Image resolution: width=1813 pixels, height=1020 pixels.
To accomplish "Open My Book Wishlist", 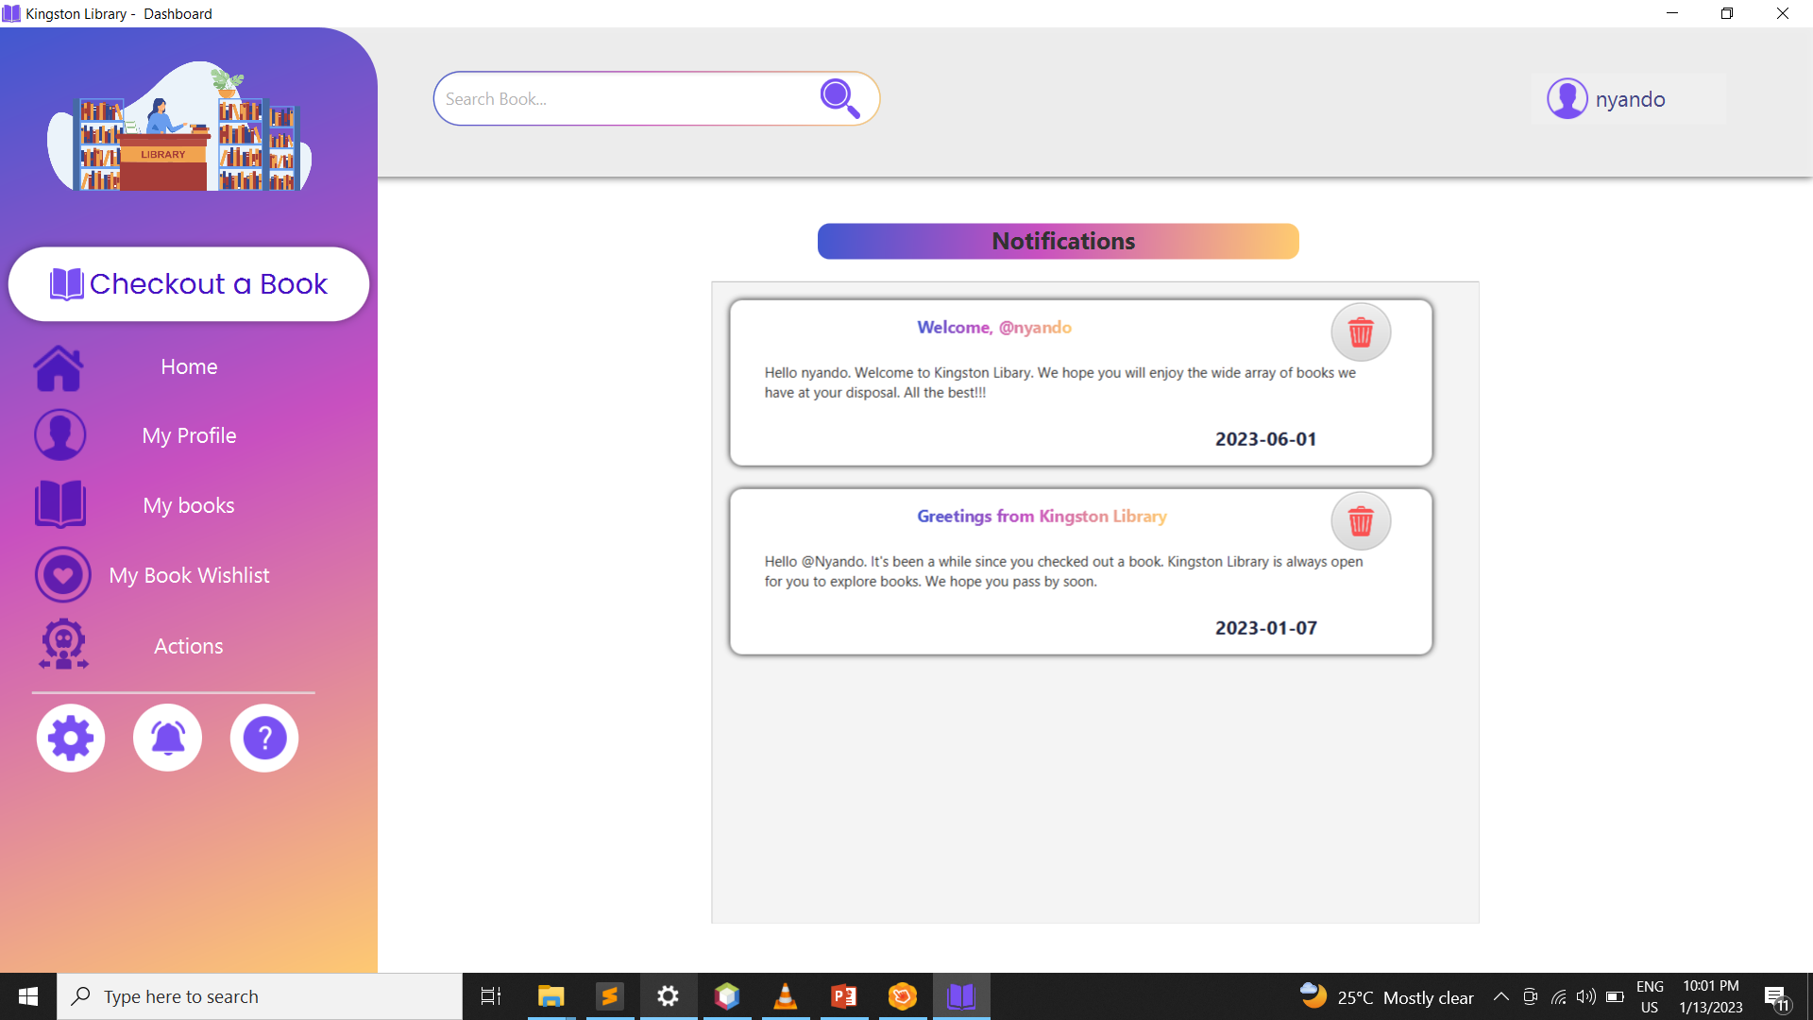I will pos(188,574).
